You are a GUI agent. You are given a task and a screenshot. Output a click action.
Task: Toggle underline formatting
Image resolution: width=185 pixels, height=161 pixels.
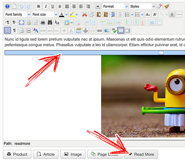[53, 6]
